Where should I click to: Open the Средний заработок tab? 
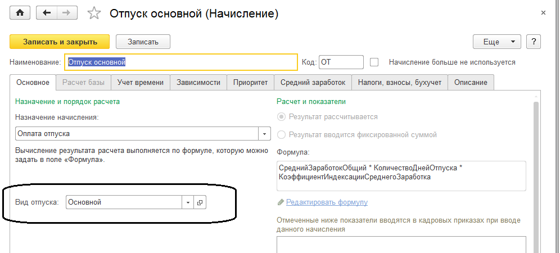[x=313, y=82]
